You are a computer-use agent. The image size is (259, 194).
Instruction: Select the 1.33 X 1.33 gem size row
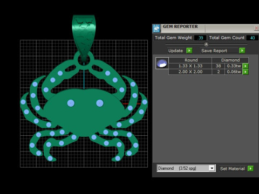[x=190, y=66]
